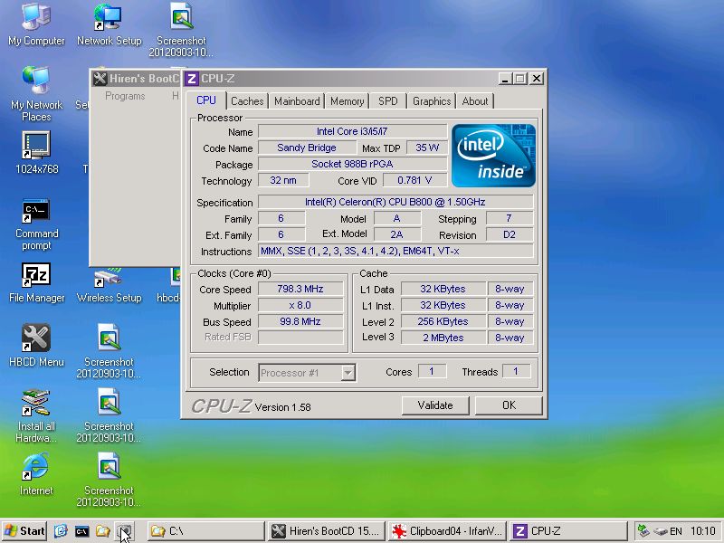Switch to the Graphics tab
The height and width of the screenshot is (543, 724).
(432, 101)
